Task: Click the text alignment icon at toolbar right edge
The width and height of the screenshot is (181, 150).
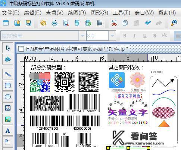Action: [x=178, y=36]
